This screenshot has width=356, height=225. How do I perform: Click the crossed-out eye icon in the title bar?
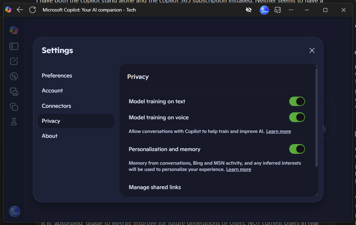pos(249,10)
